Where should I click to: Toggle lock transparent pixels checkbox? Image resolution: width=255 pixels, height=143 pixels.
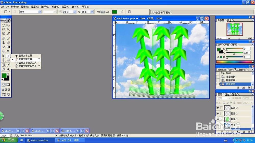[x=224, y=103]
